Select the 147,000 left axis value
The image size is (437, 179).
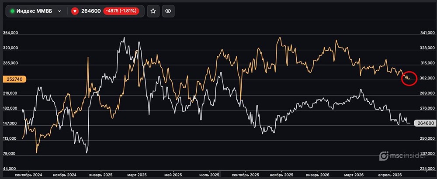tap(10, 124)
